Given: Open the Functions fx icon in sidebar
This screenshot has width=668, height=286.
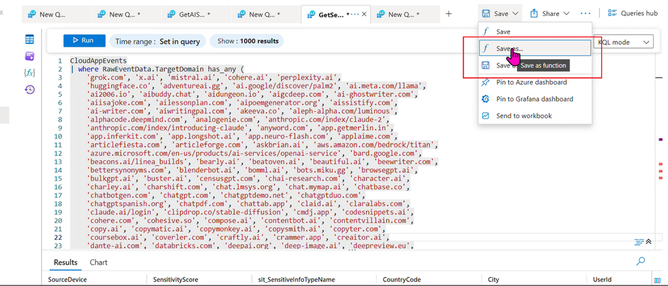Looking at the screenshot, I should (29, 73).
